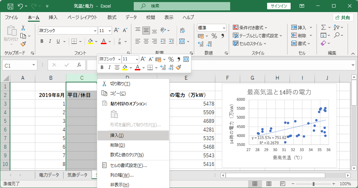Click the 共有 share button
This screenshot has width=358, height=188.
pos(343,18)
